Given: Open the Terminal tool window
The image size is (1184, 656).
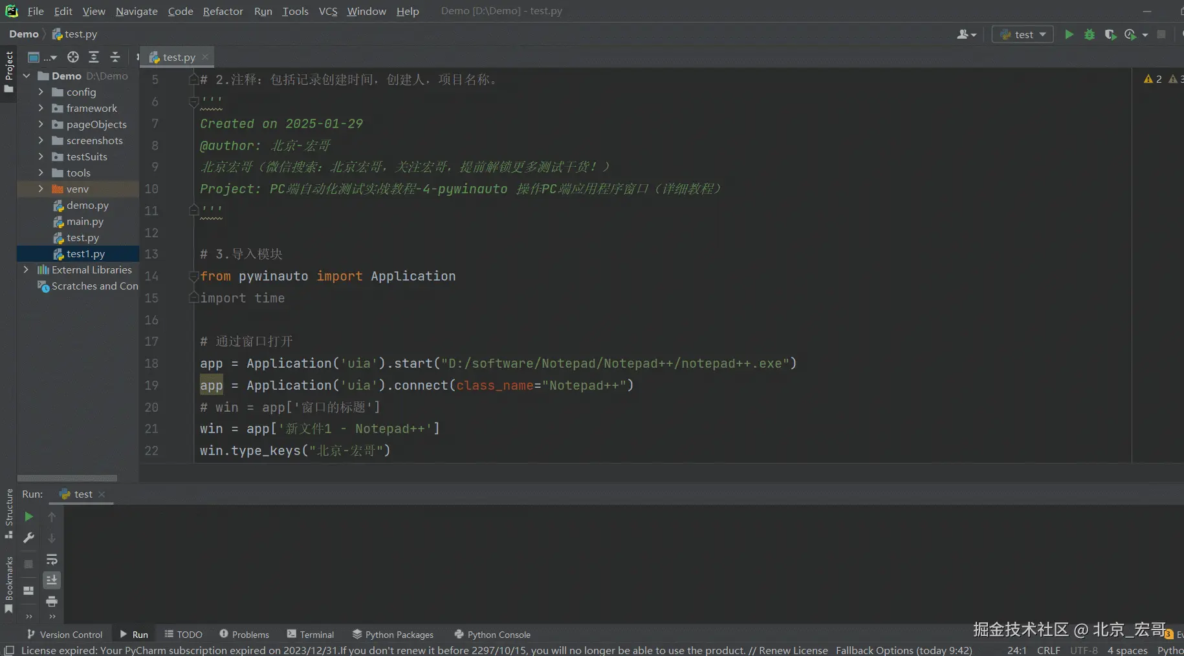Looking at the screenshot, I should (x=310, y=635).
